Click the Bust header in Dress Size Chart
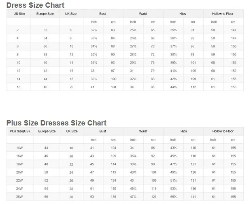The width and height of the screenshot is (251, 204). [x=102, y=14]
